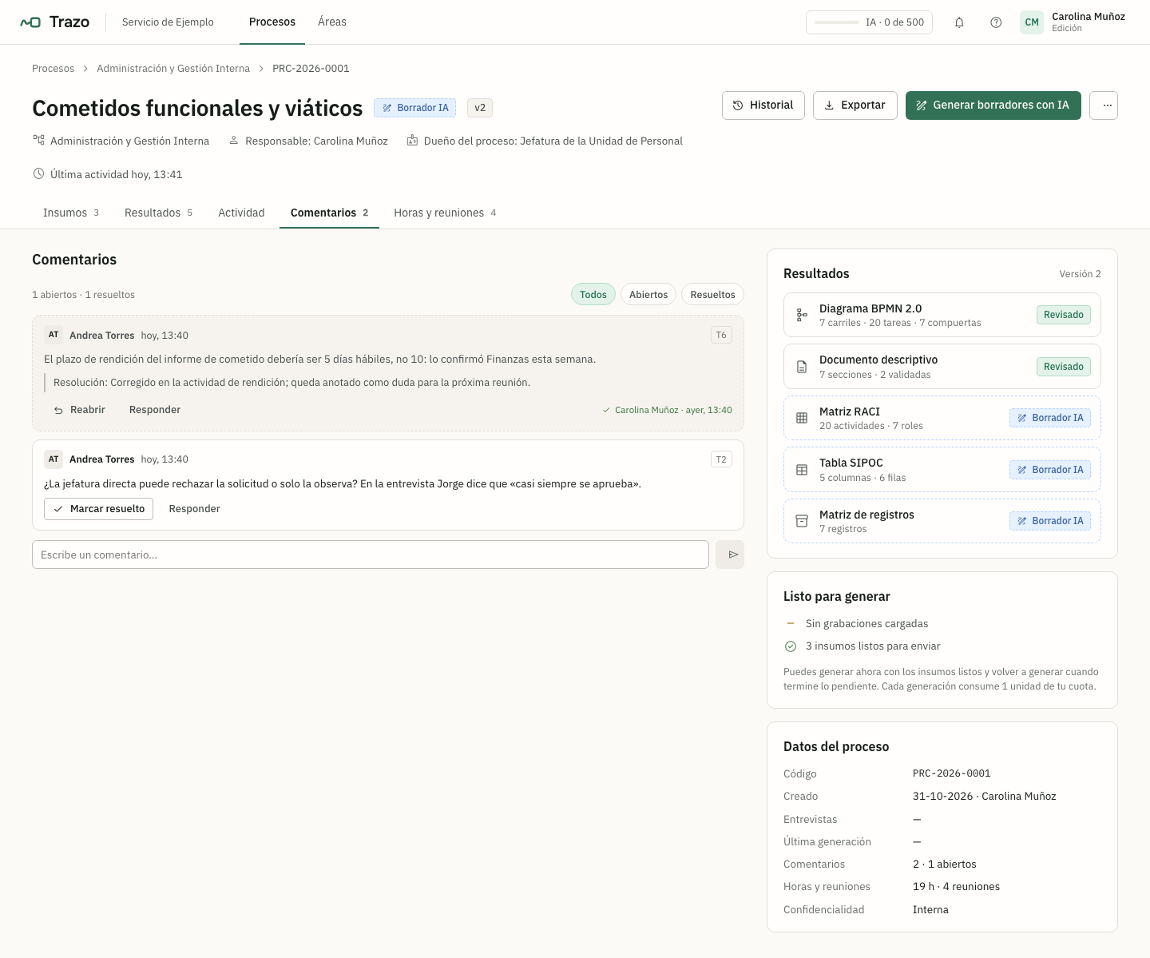Open the more options ellipsis button
The width and height of the screenshot is (1150, 958).
1104,105
